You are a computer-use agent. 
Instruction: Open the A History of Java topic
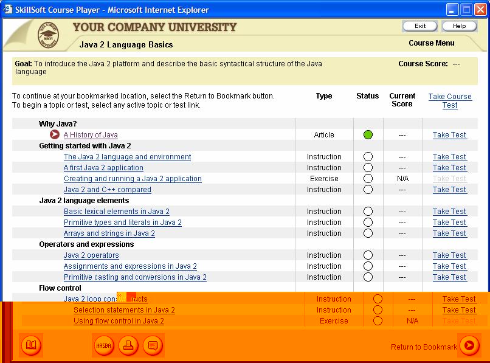pos(91,135)
